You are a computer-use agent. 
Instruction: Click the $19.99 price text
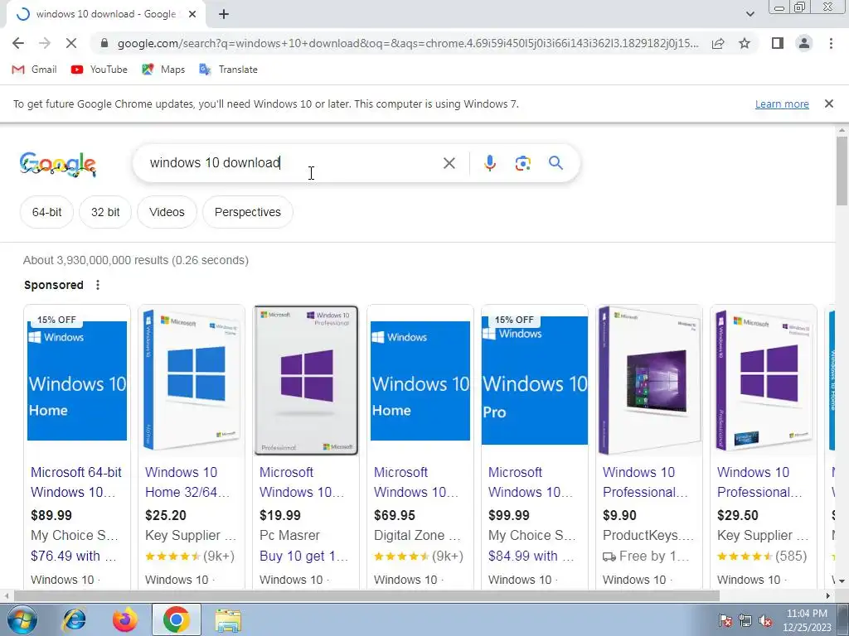[280, 515]
